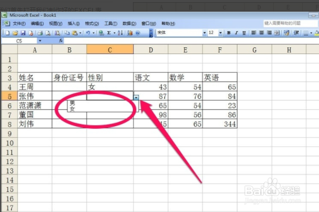Viewport: 319px width, 212px height.
Task: Toggle italic formatting
Action: coord(237,33)
